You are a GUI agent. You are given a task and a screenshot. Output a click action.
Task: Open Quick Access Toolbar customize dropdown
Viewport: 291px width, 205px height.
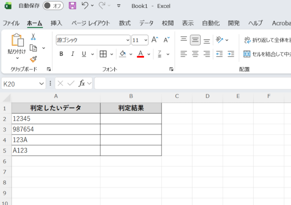click(119, 6)
